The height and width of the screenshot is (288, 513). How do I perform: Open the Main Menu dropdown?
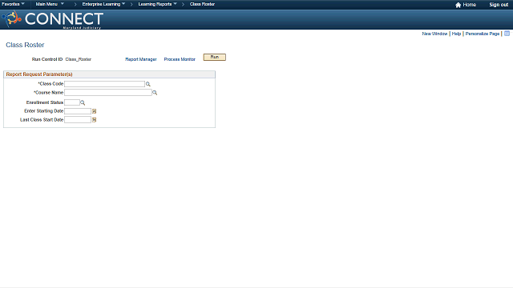(x=50, y=4)
